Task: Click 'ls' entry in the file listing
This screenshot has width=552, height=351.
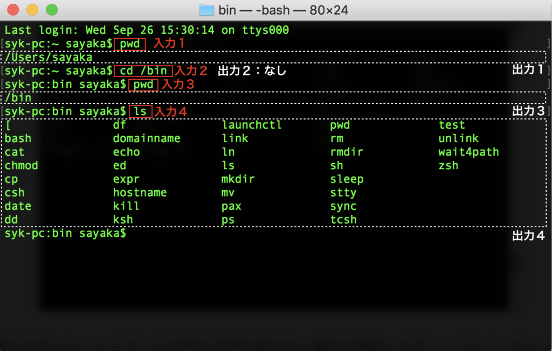Action: (x=228, y=166)
